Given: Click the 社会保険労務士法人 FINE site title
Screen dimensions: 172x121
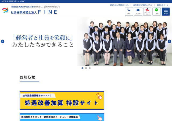Looking at the screenshot, I should point(34,12).
